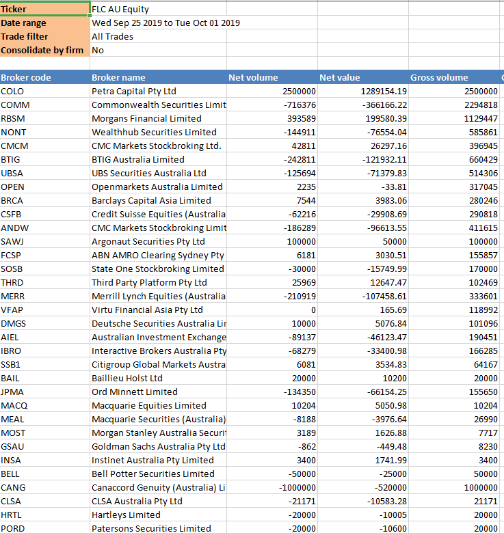Viewport: 504px width, 533px height.
Task: Click 'Argonaut Securities Pty Ltd' cell
Action: coord(159,241)
